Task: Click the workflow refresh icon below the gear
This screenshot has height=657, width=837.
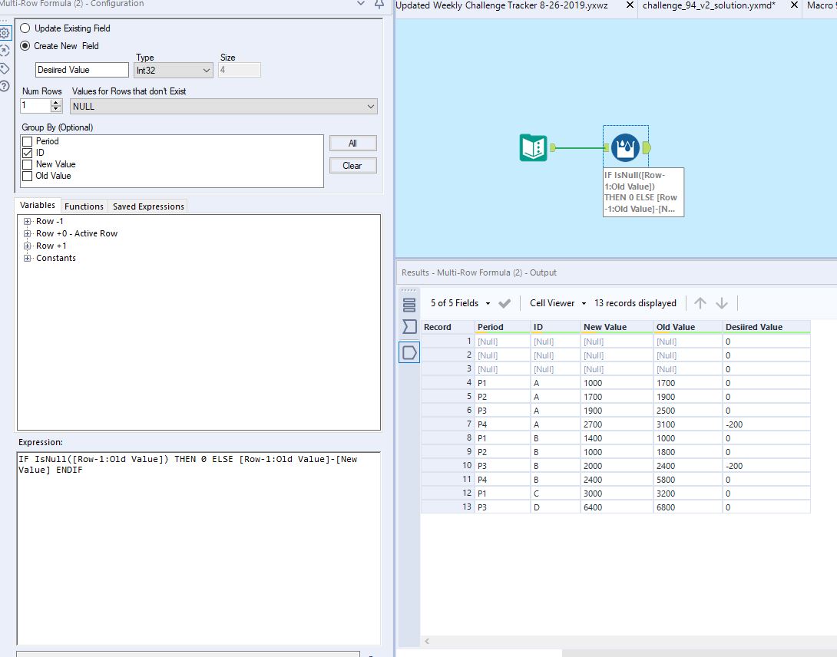Action: click(x=5, y=50)
